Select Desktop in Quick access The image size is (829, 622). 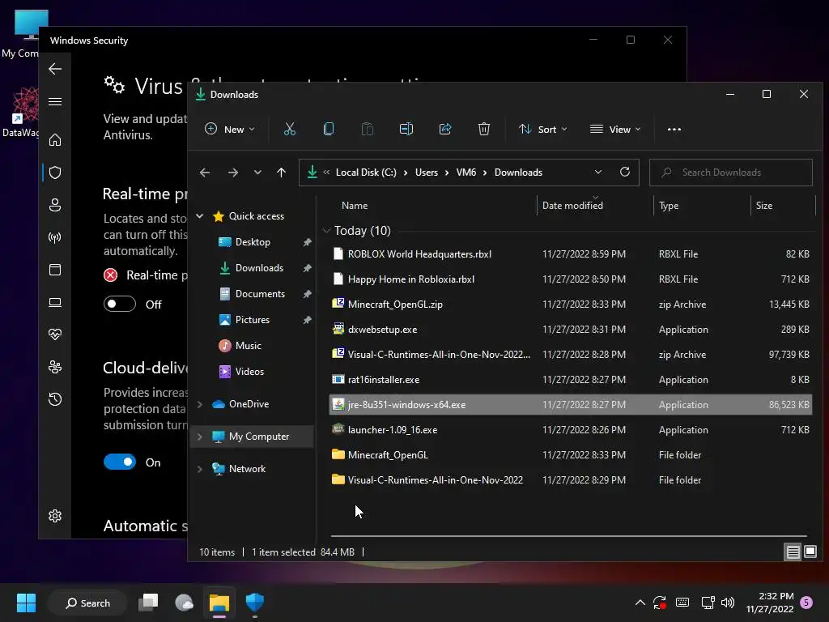point(253,241)
